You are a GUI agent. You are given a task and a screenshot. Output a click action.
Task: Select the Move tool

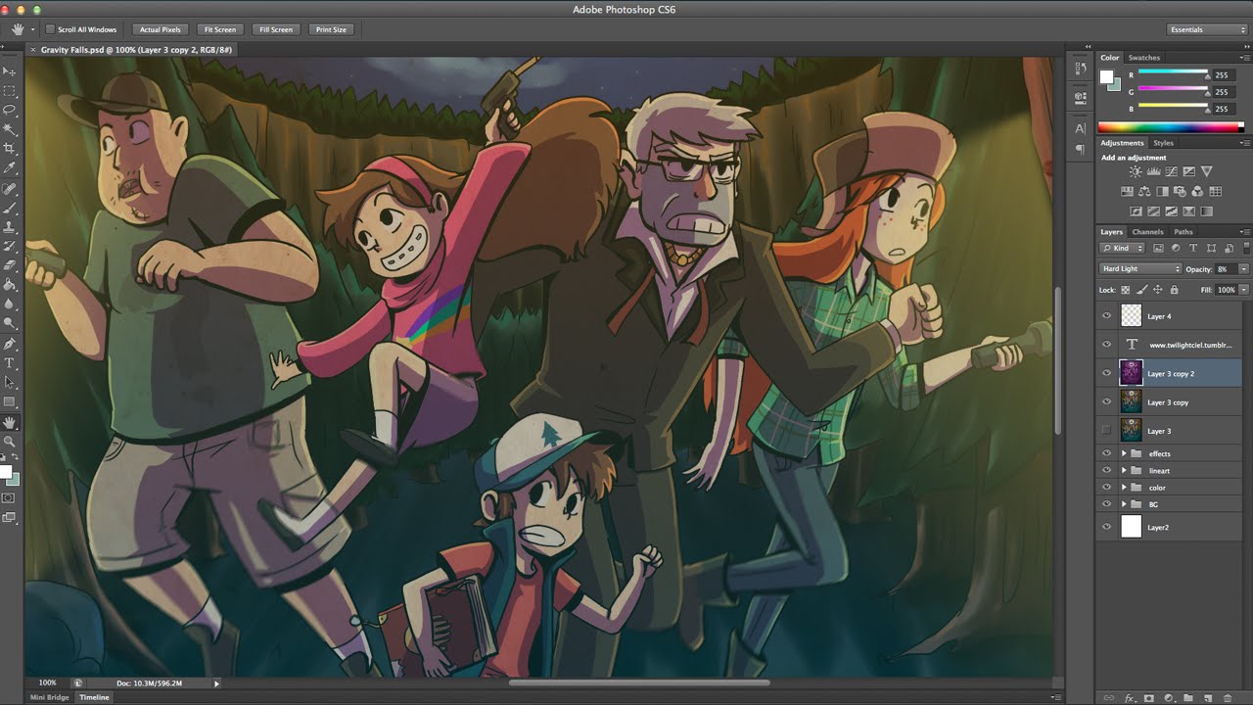10,71
